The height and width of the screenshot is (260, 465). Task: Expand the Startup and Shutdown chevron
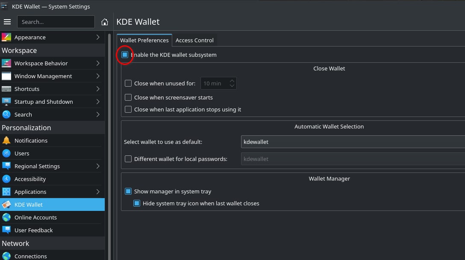coord(98,102)
